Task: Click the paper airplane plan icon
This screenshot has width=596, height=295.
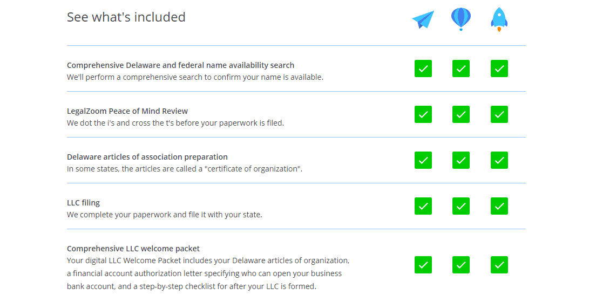Action: 423,20
